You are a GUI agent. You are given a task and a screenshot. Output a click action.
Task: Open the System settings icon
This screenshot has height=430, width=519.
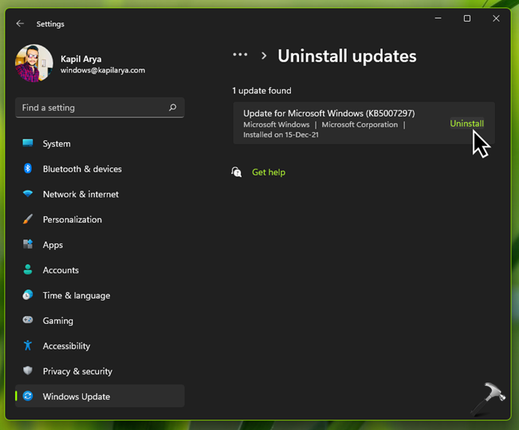click(28, 144)
